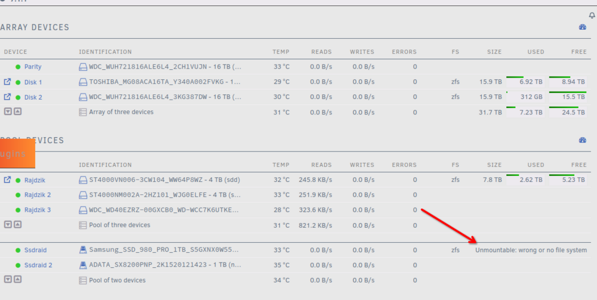Click Disk 1 used space bar 6.92 TB
The image size is (597, 300).
(x=525, y=81)
